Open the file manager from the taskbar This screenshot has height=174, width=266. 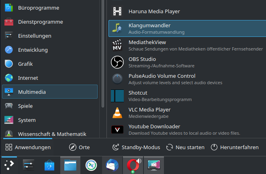[70, 165]
